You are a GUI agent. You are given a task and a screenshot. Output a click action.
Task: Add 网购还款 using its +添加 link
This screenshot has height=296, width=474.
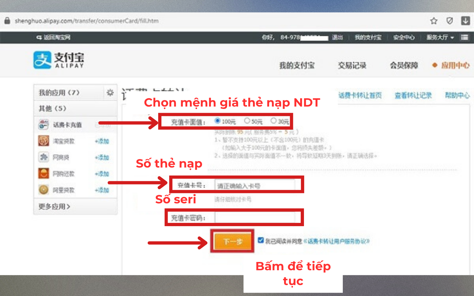102,174
